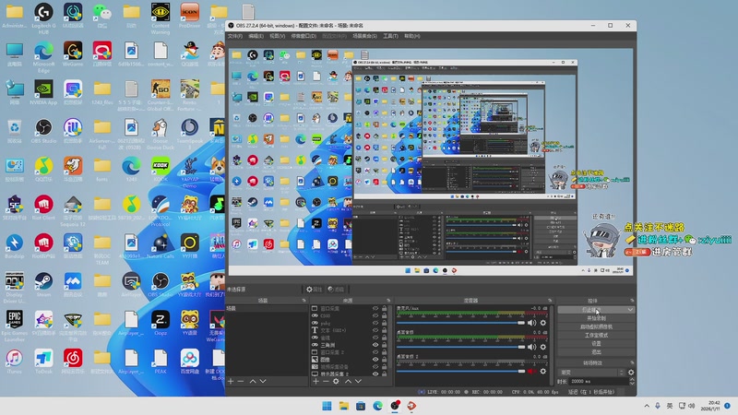Open the 桌面音频 mixer gear settings

pyautogui.click(x=543, y=347)
